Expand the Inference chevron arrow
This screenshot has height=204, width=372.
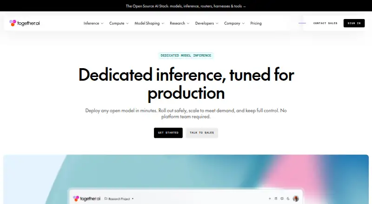pos(102,24)
